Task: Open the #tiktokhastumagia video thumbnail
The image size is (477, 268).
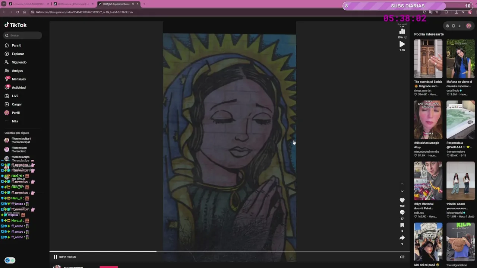Action: pos(428,120)
